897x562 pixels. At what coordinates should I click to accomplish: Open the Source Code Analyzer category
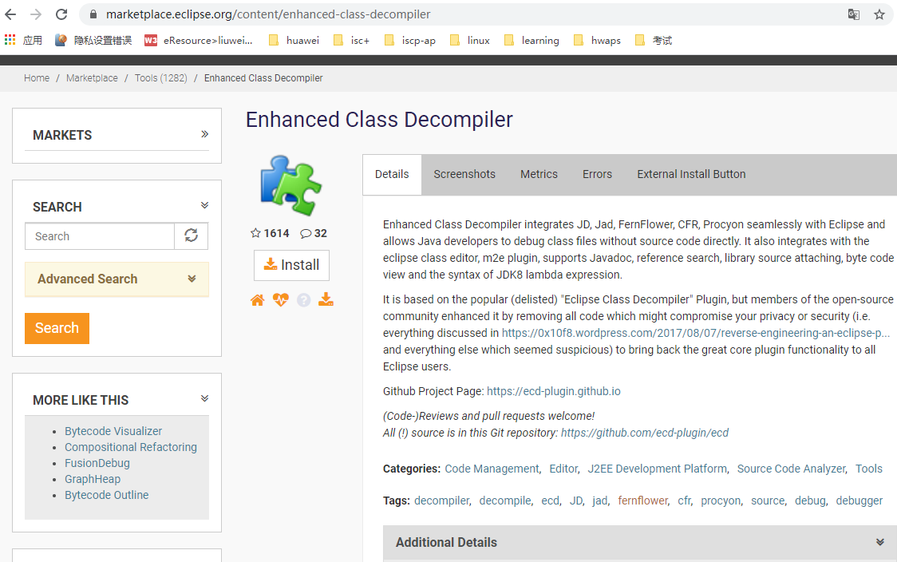pos(791,469)
